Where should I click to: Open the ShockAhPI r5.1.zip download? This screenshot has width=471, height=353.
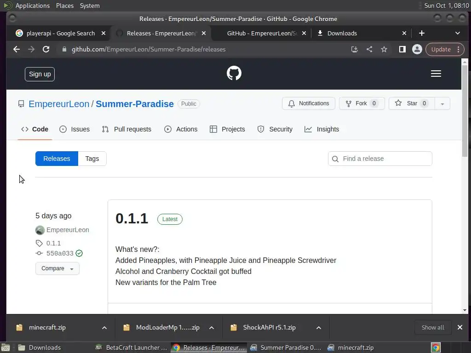tap(270, 327)
